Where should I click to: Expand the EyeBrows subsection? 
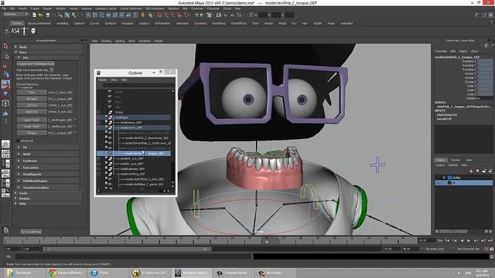pyautogui.click(x=19, y=161)
